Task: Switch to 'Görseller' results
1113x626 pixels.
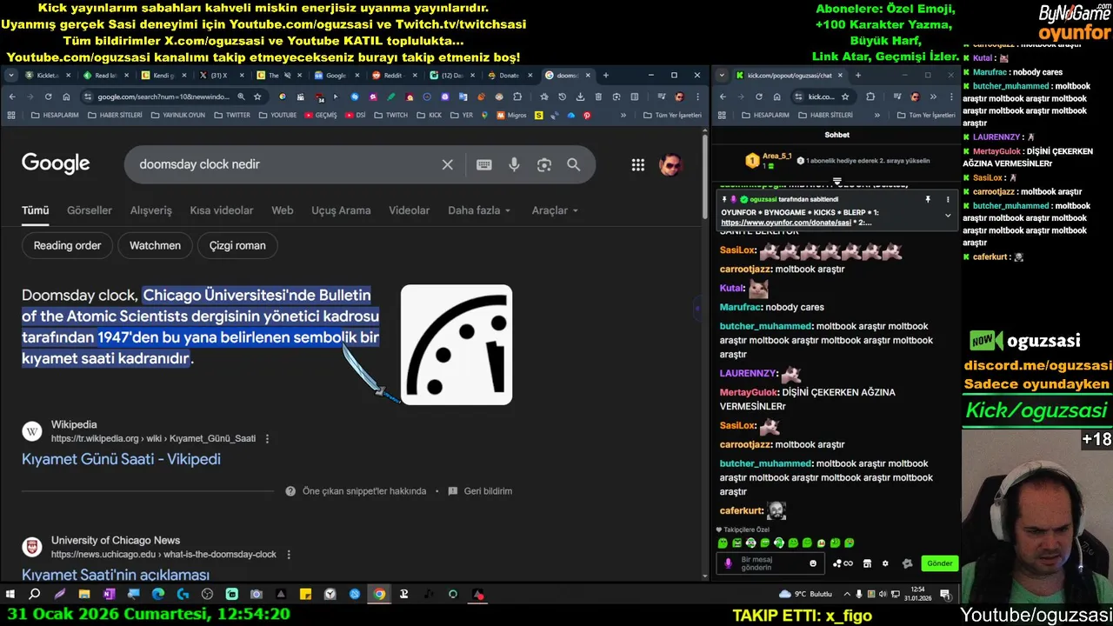Action: tap(90, 210)
